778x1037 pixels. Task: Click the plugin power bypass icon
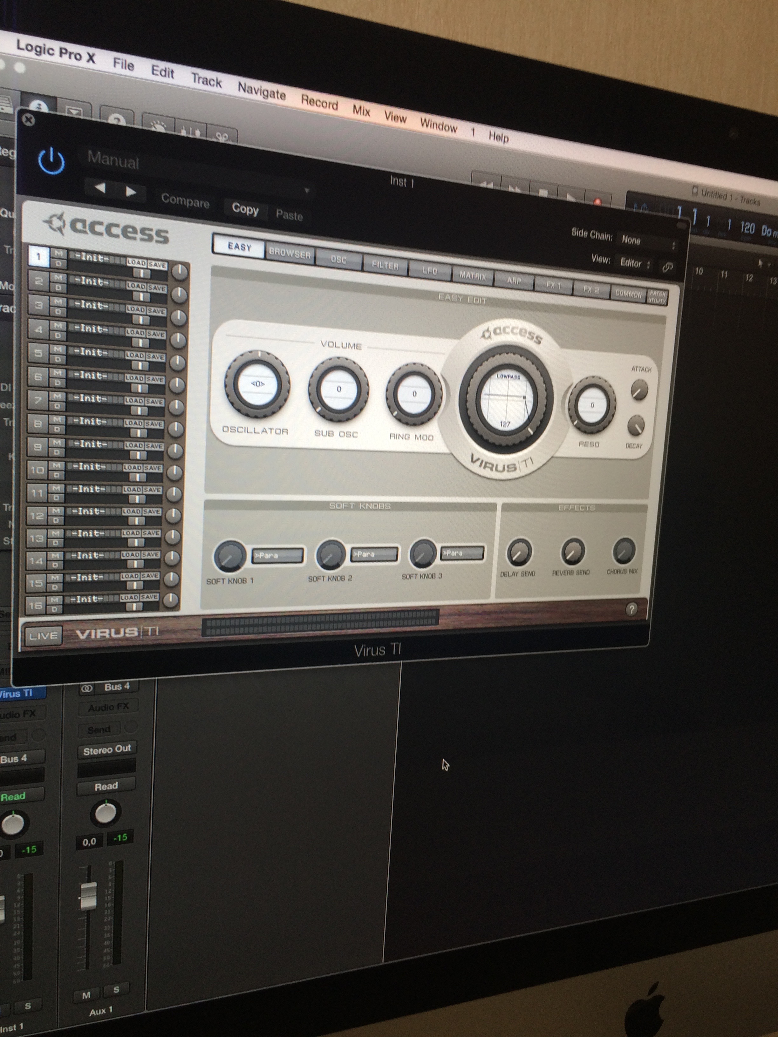51,162
